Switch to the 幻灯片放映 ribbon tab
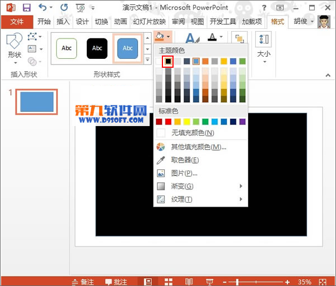This screenshot has width=336, height=286. tap(149, 22)
